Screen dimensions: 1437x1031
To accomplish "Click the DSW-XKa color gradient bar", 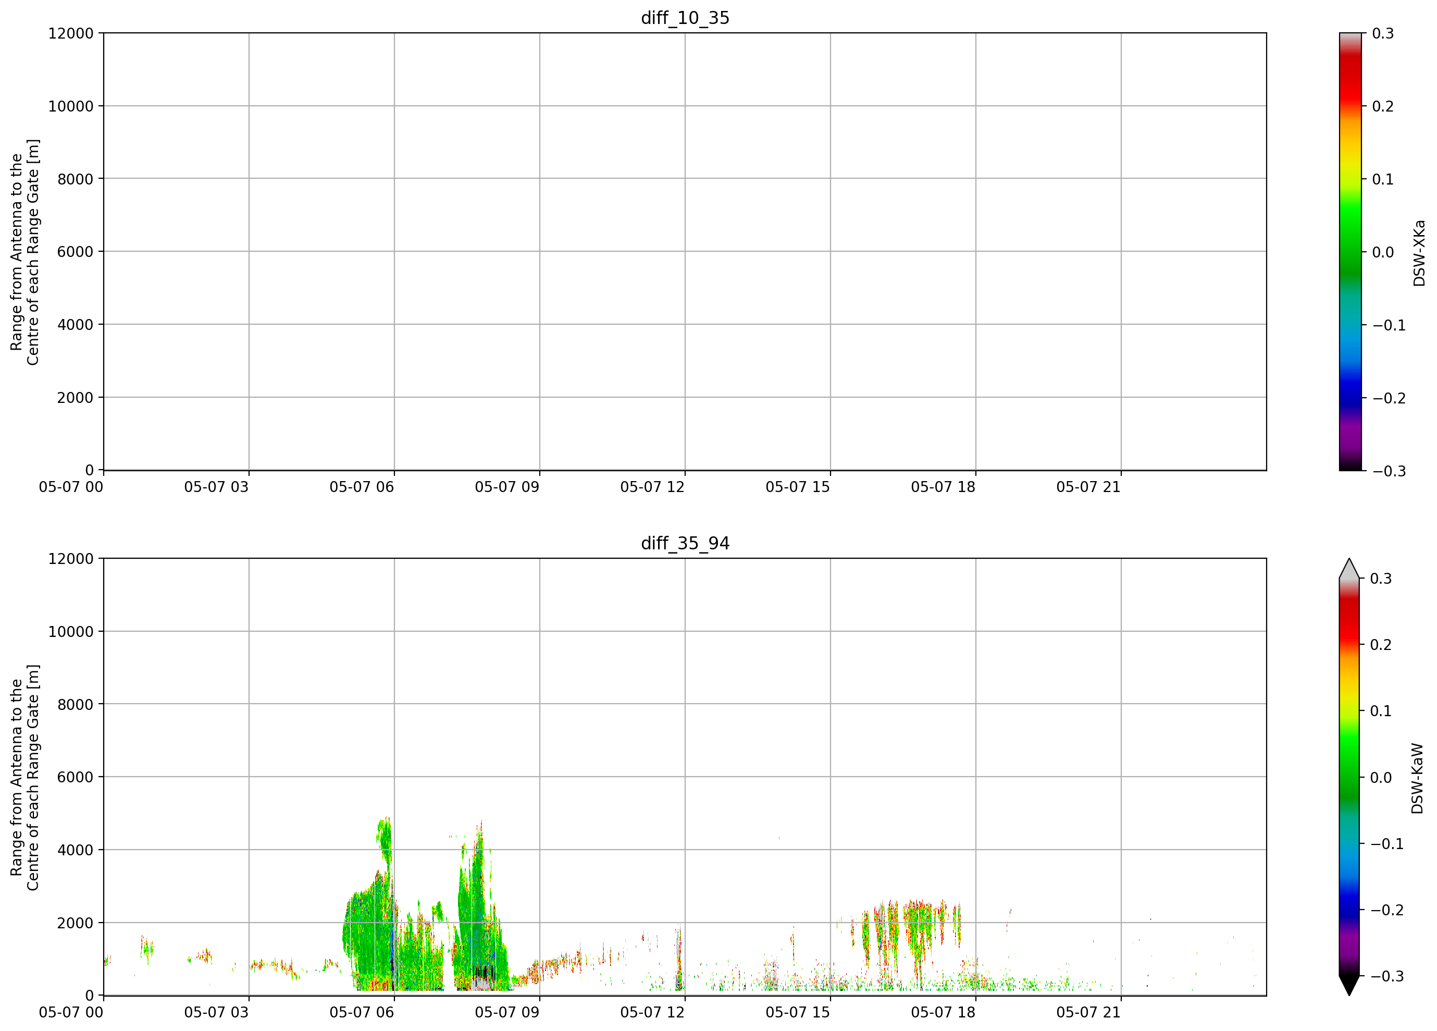I will click(1350, 252).
